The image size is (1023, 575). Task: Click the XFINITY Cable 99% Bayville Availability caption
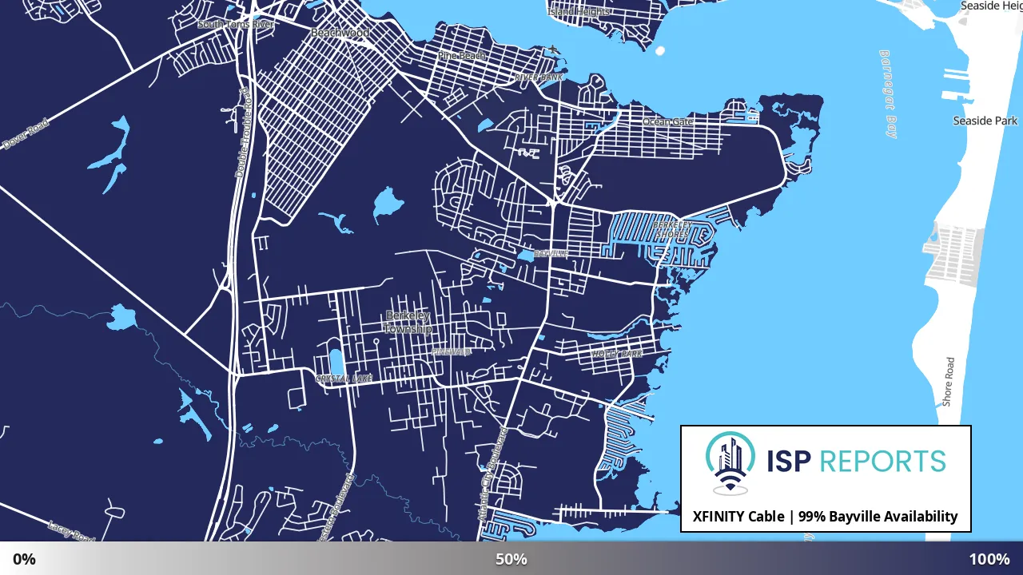pos(826,517)
